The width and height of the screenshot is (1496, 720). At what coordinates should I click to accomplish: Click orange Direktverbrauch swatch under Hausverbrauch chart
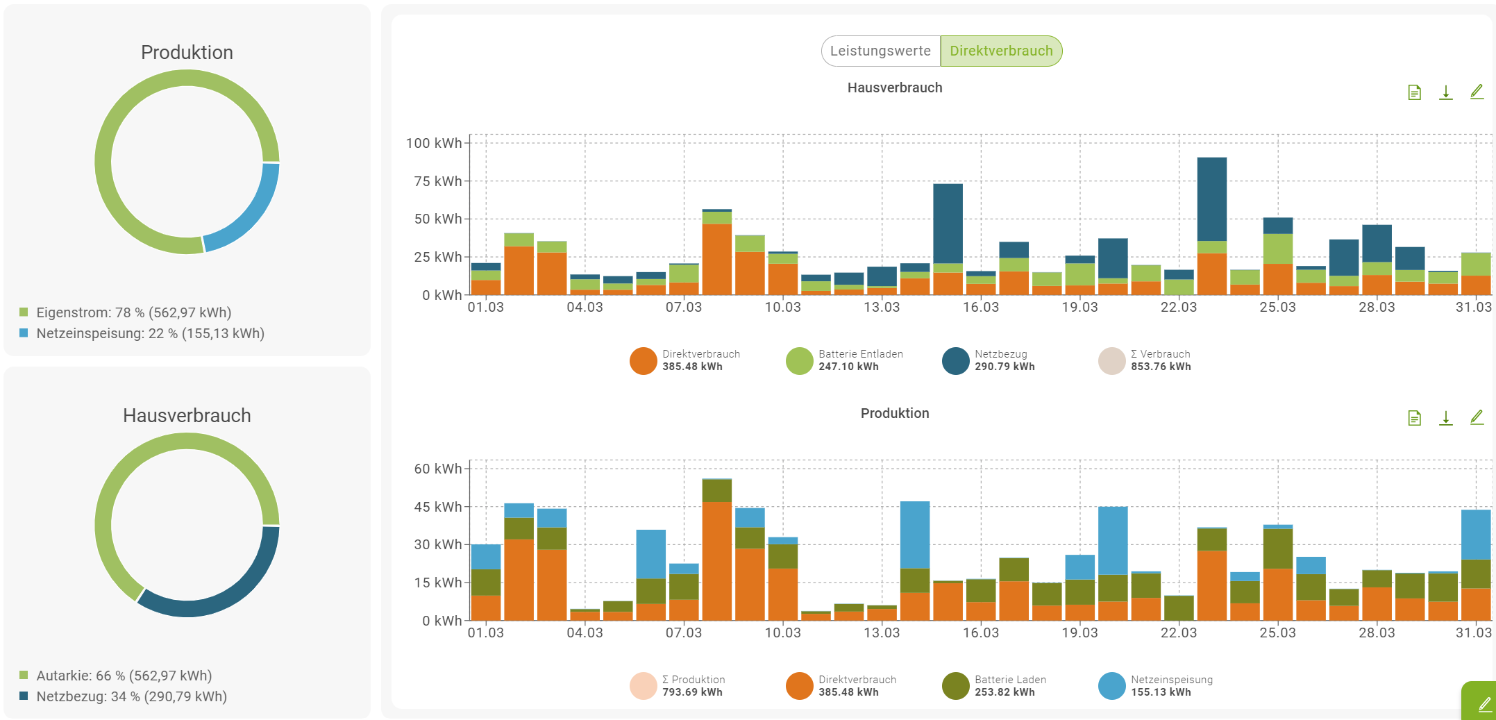pyautogui.click(x=643, y=361)
